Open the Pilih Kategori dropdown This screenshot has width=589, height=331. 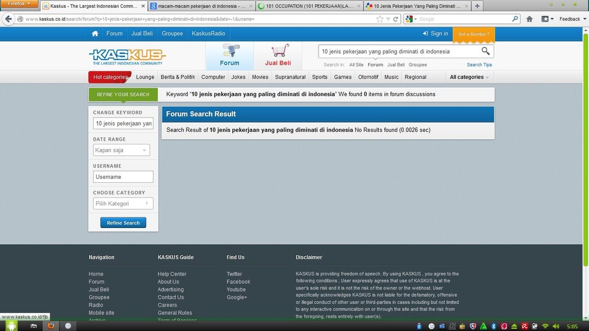click(x=123, y=204)
